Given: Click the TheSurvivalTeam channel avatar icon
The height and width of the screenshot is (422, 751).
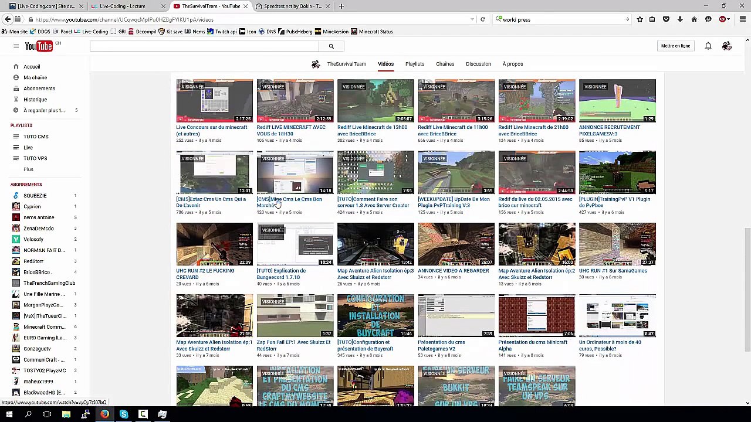Looking at the screenshot, I should point(316,64).
